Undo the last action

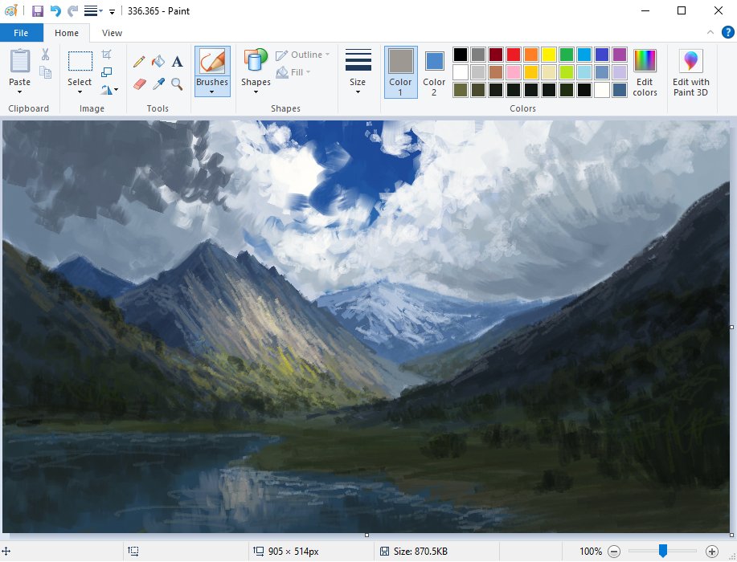click(x=55, y=10)
